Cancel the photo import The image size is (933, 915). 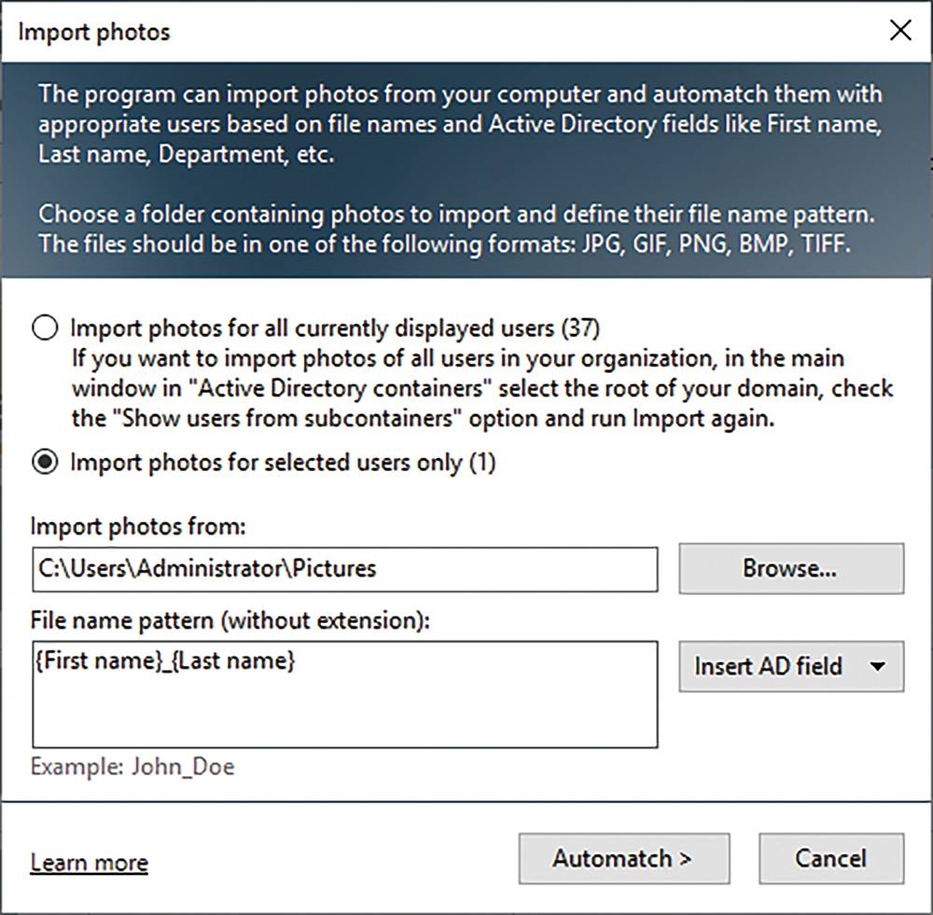click(831, 858)
